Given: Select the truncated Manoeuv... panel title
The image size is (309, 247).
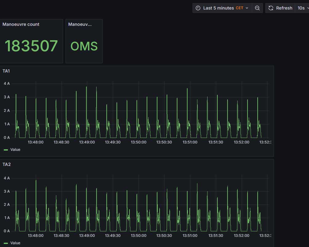Looking at the screenshot, I should click(80, 24).
